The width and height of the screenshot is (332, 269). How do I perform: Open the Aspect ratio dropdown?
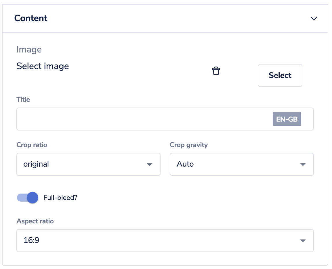click(165, 241)
